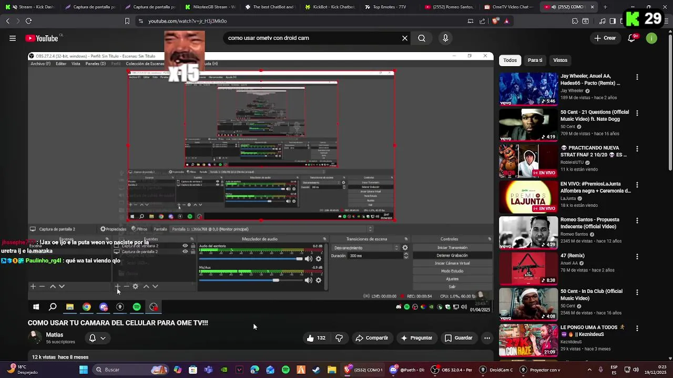Open options menu for Romeo Santos Propuesta Indecente
The width and height of the screenshot is (673, 378).
(x=637, y=220)
